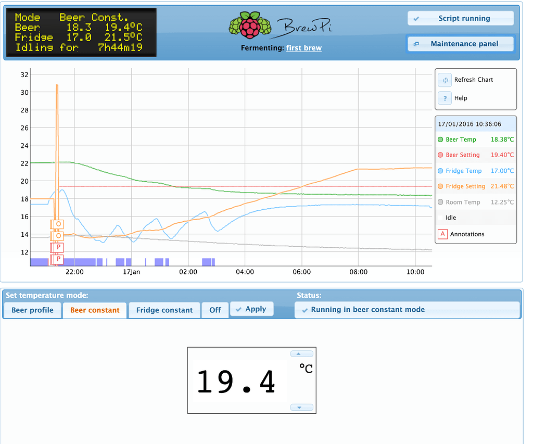Click the Maintenance panel window icon
Screen dimensions: 533x444
tap(416, 44)
